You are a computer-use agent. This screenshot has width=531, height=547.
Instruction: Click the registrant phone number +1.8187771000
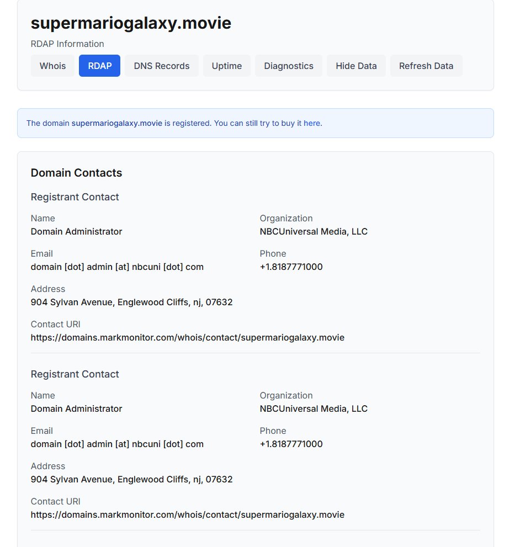click(291, 267)
